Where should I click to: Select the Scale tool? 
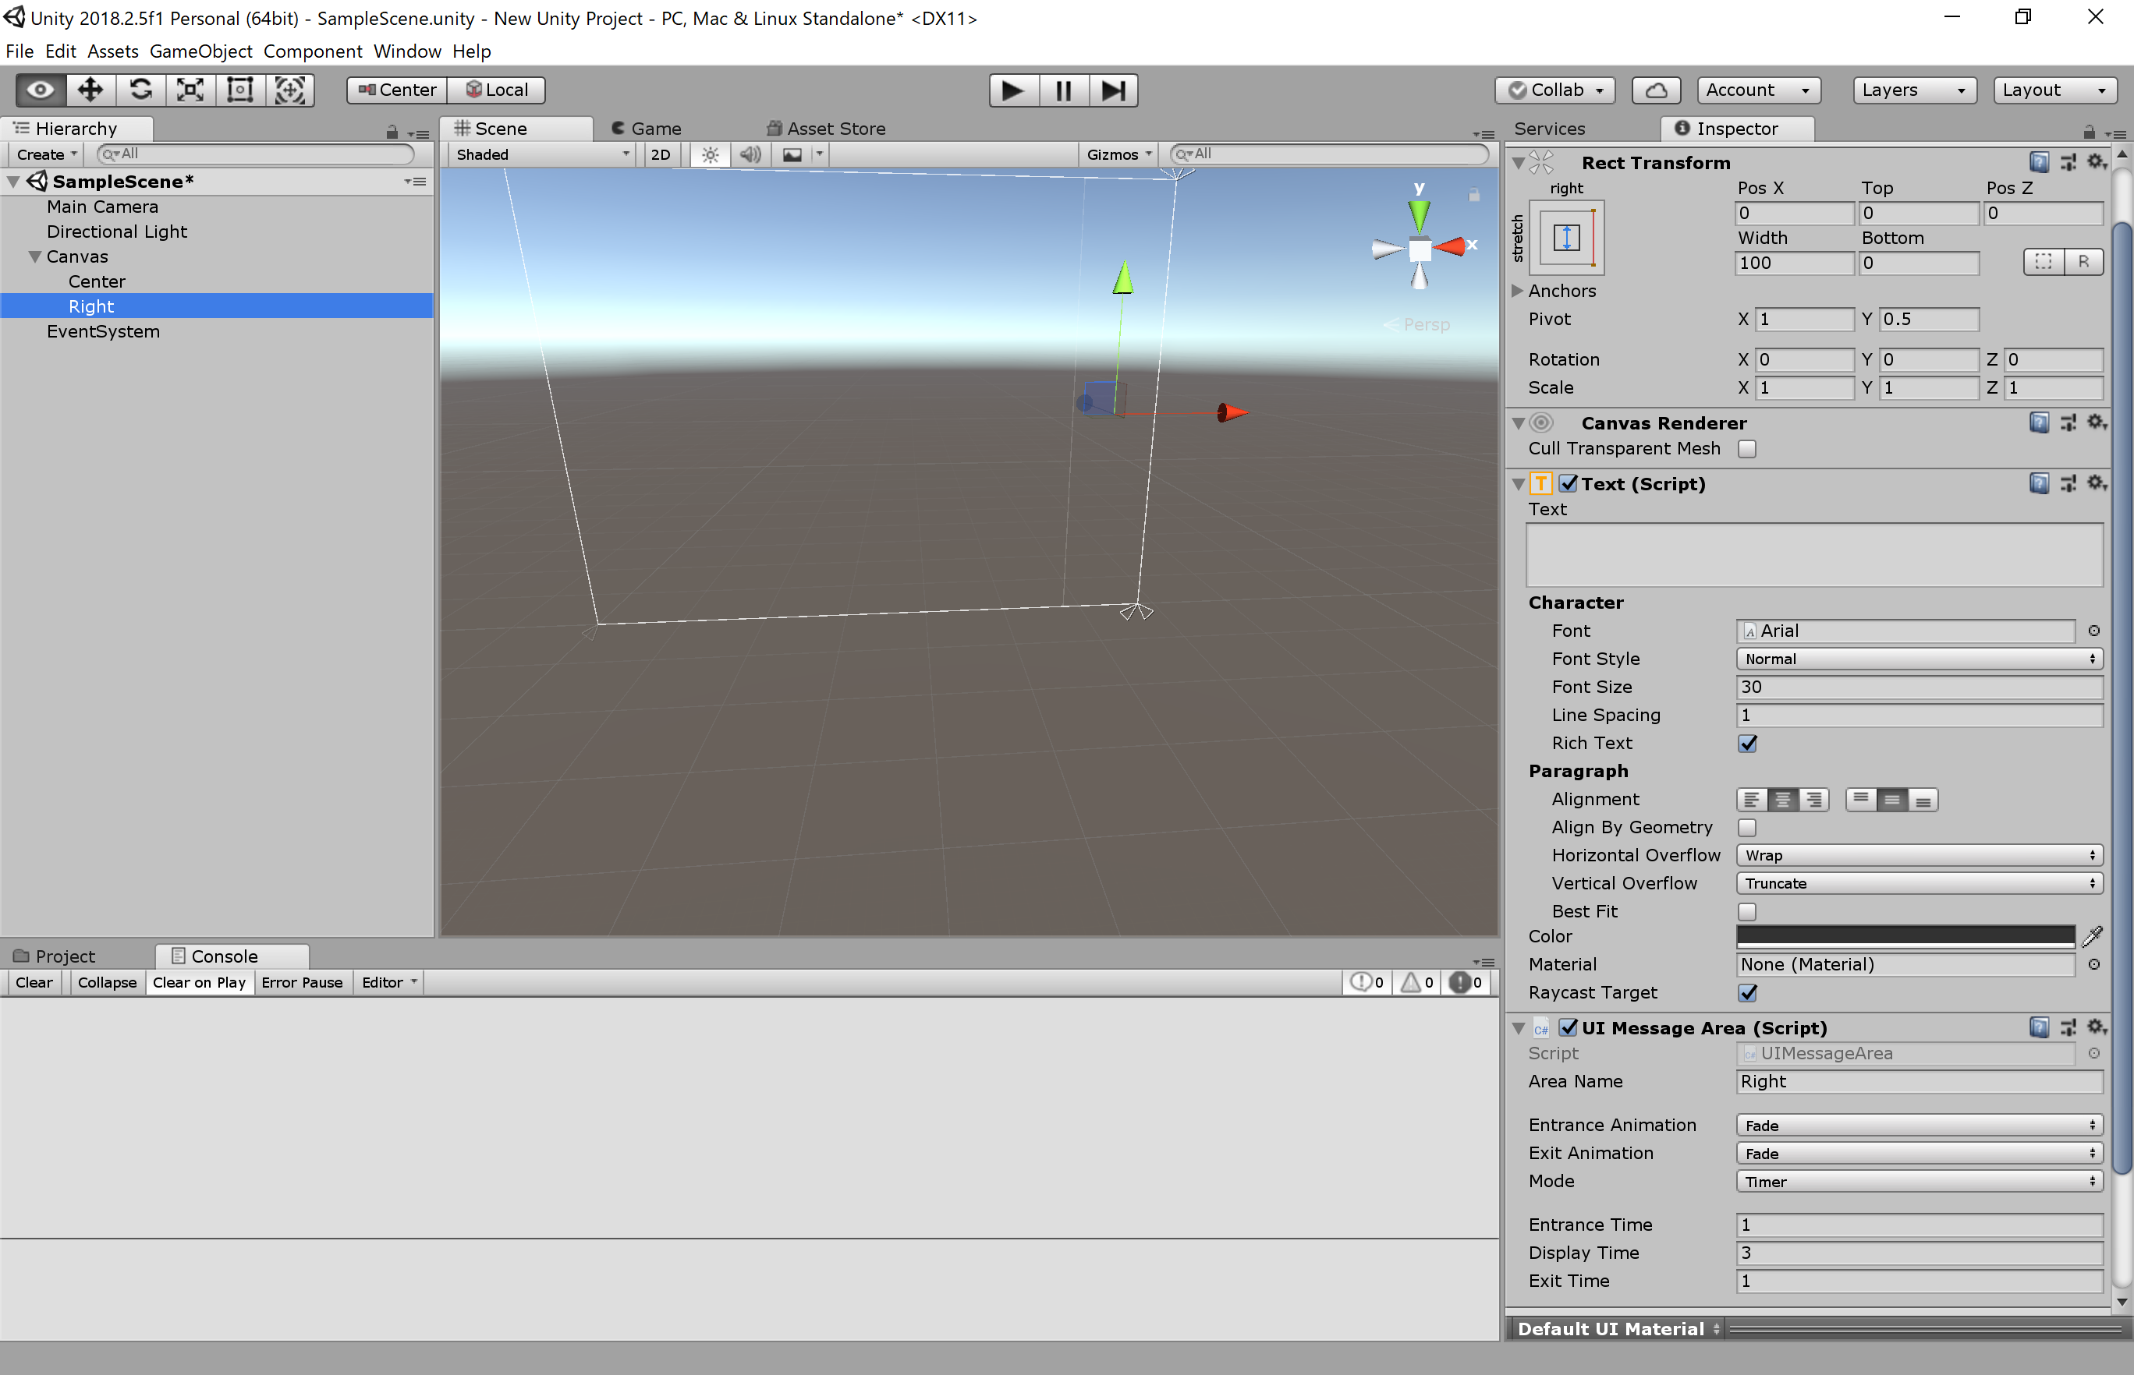(190, 90)
